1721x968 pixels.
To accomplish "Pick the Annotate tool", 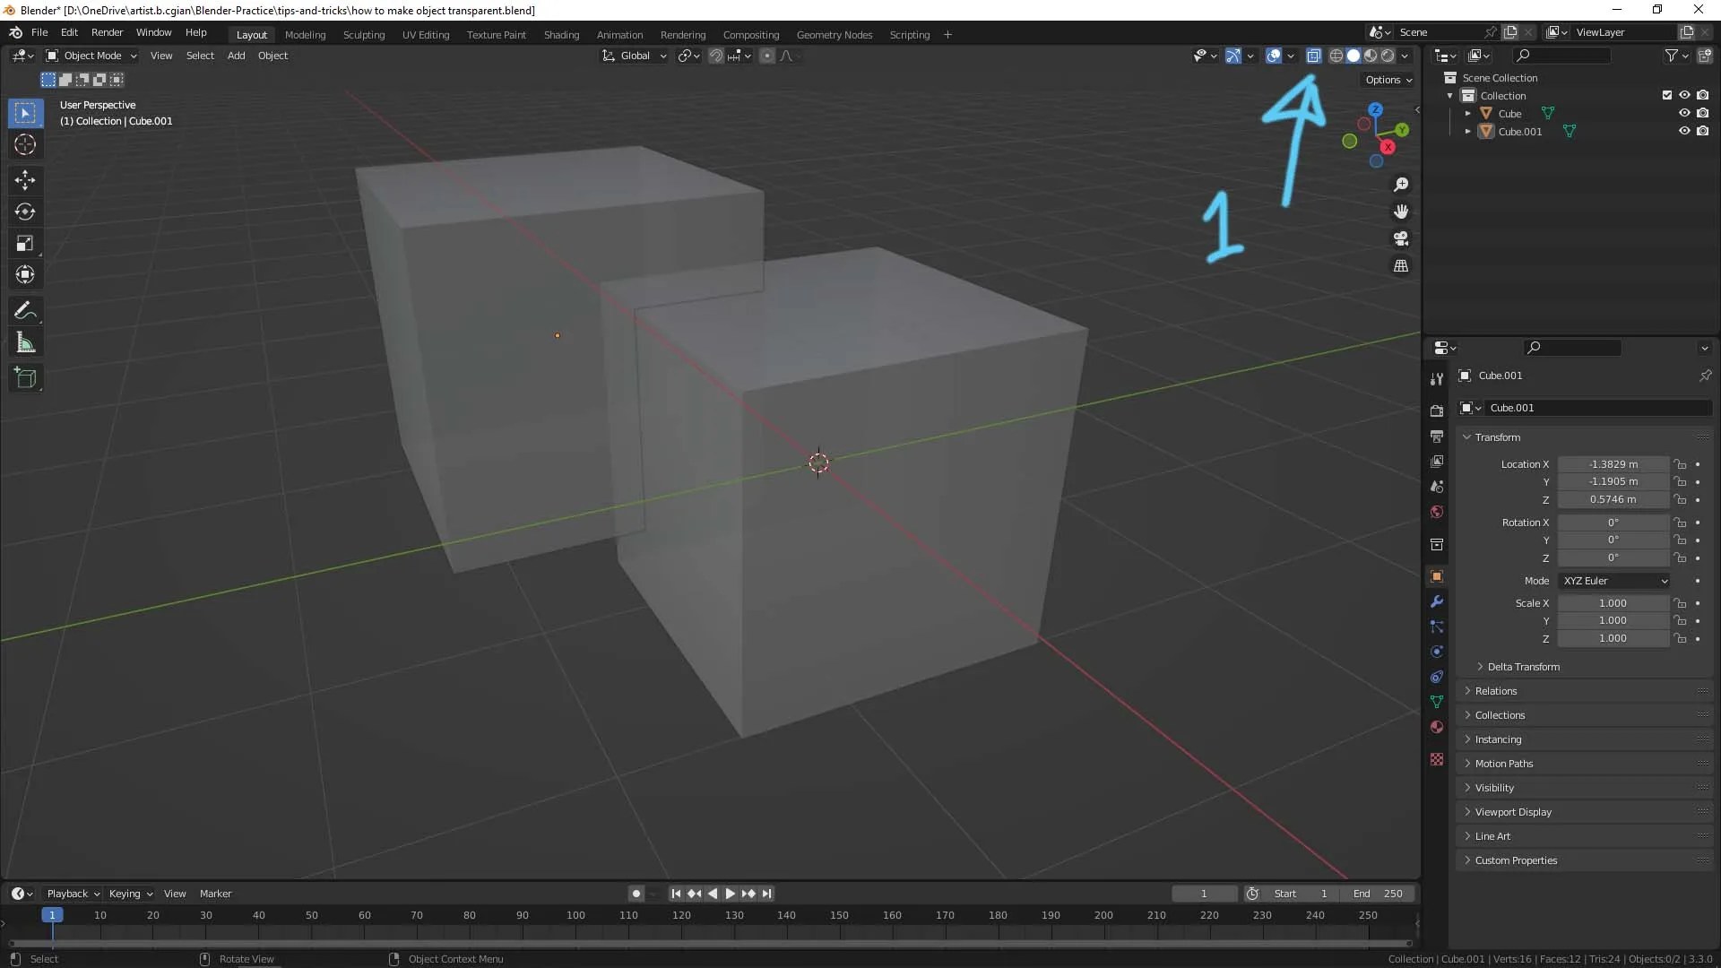I will click(x=25, y=310).
